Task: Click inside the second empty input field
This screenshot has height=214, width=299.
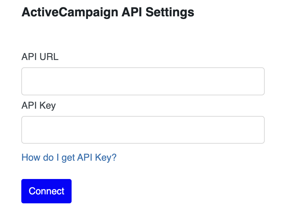Action: 143,130
